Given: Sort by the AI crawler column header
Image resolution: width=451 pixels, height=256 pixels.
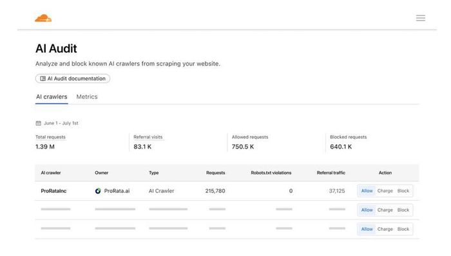Looking at the screenshot, I should [51, 173].
